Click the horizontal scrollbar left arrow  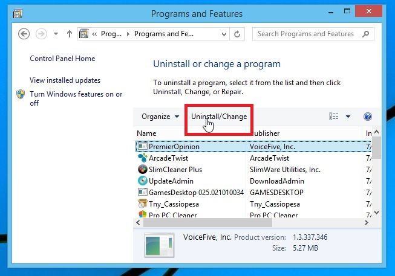click(x=138, y=223)
